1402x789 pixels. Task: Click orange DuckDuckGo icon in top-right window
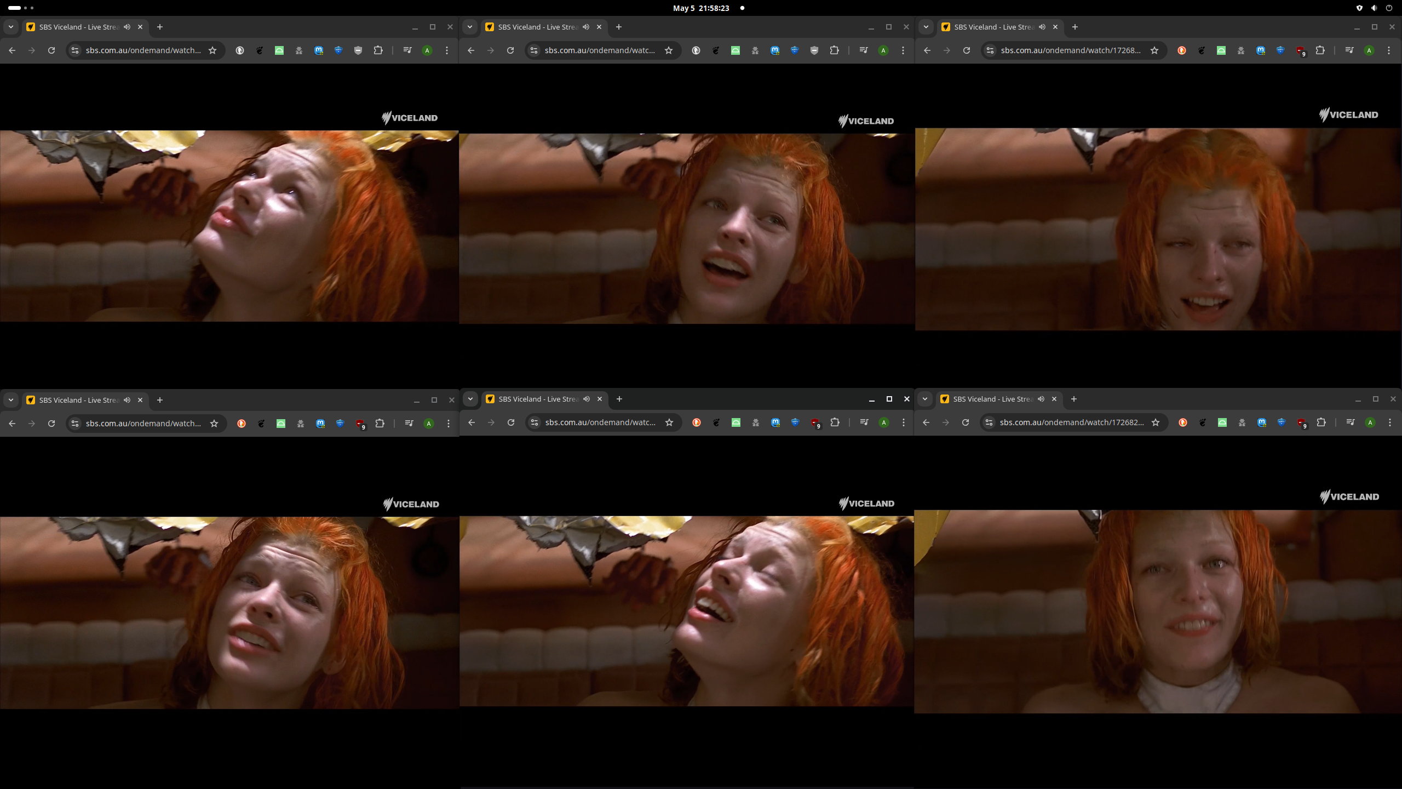(x=1182, y=50)
